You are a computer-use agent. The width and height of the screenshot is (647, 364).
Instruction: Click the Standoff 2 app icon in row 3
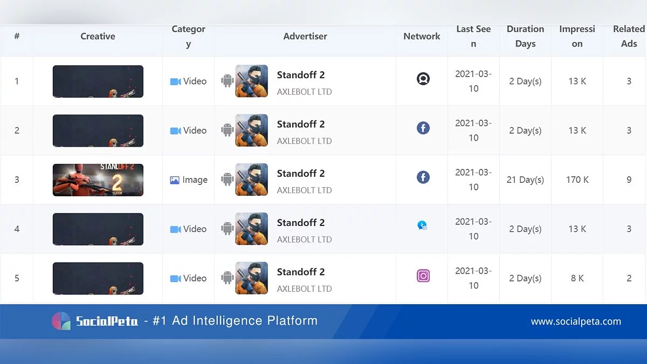tap(252, 180)
